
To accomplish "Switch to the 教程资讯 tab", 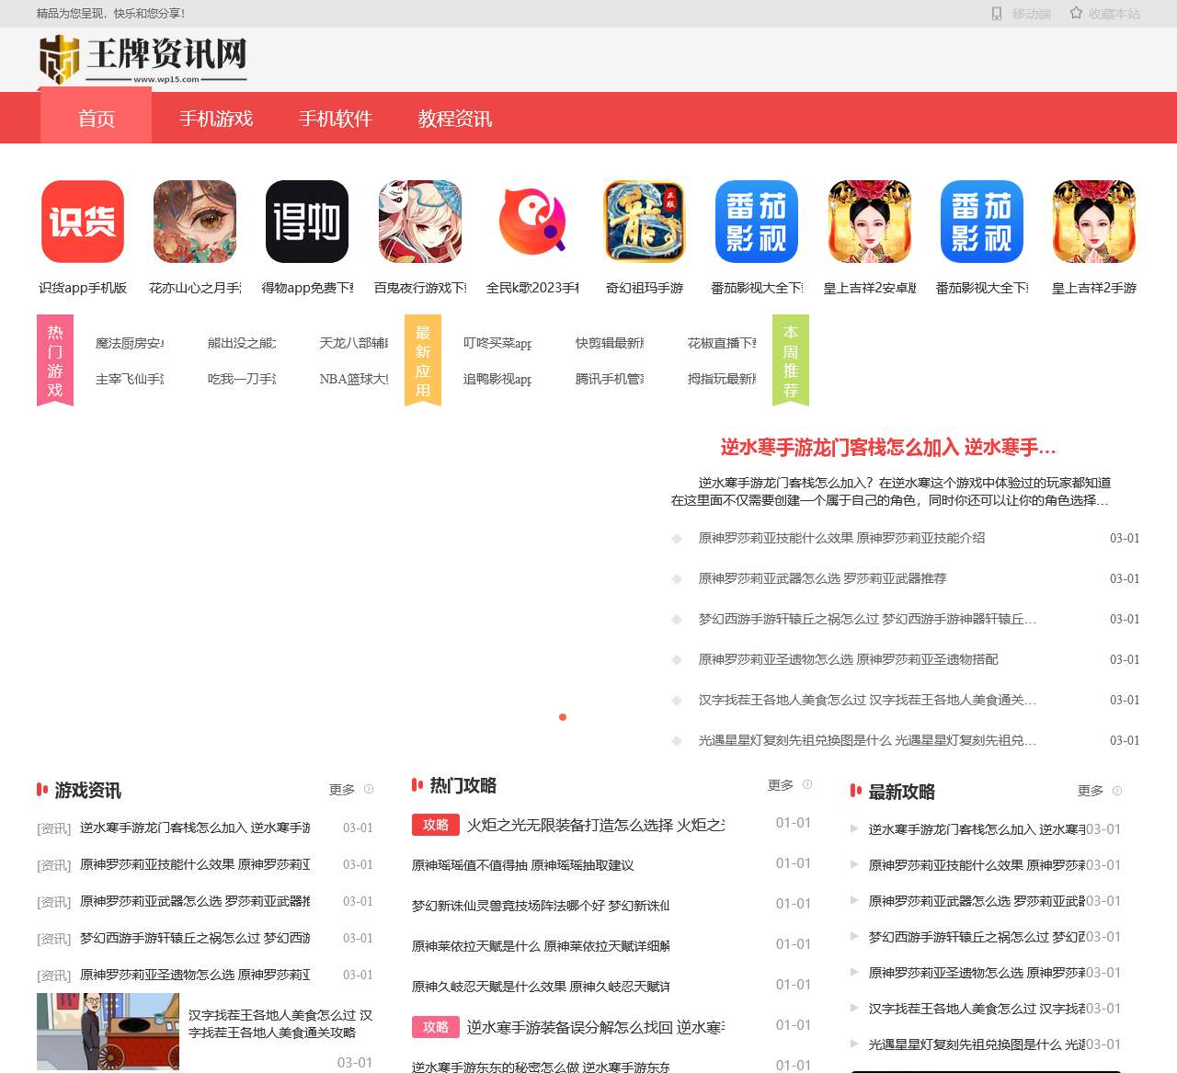I will [455, 119].
